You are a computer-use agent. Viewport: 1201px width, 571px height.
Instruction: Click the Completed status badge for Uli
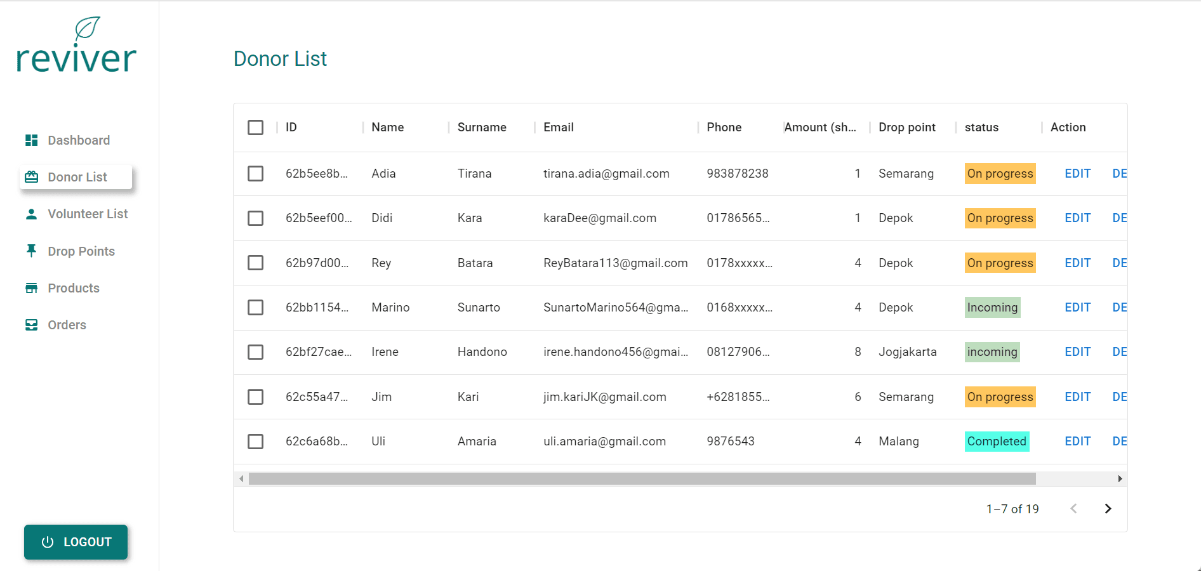[x=996, y=442]
